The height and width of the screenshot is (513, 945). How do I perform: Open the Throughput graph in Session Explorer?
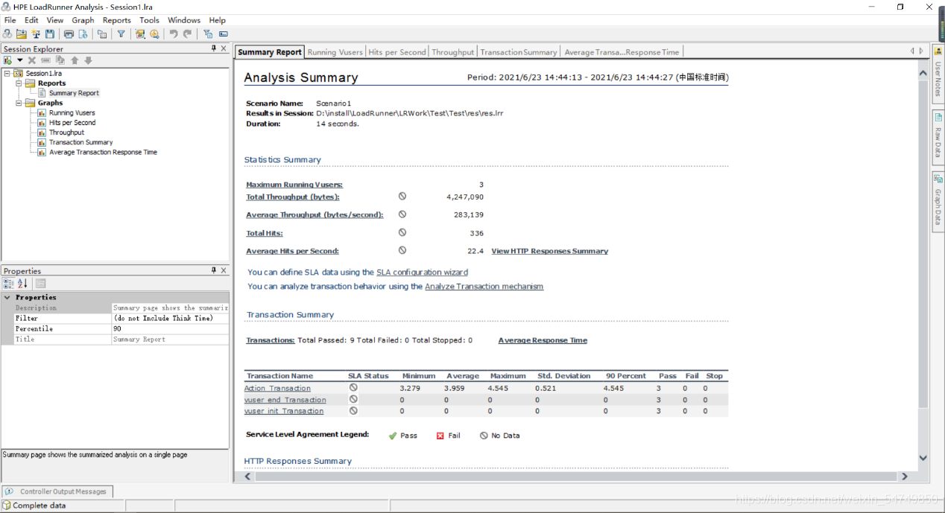click(66, 133)
